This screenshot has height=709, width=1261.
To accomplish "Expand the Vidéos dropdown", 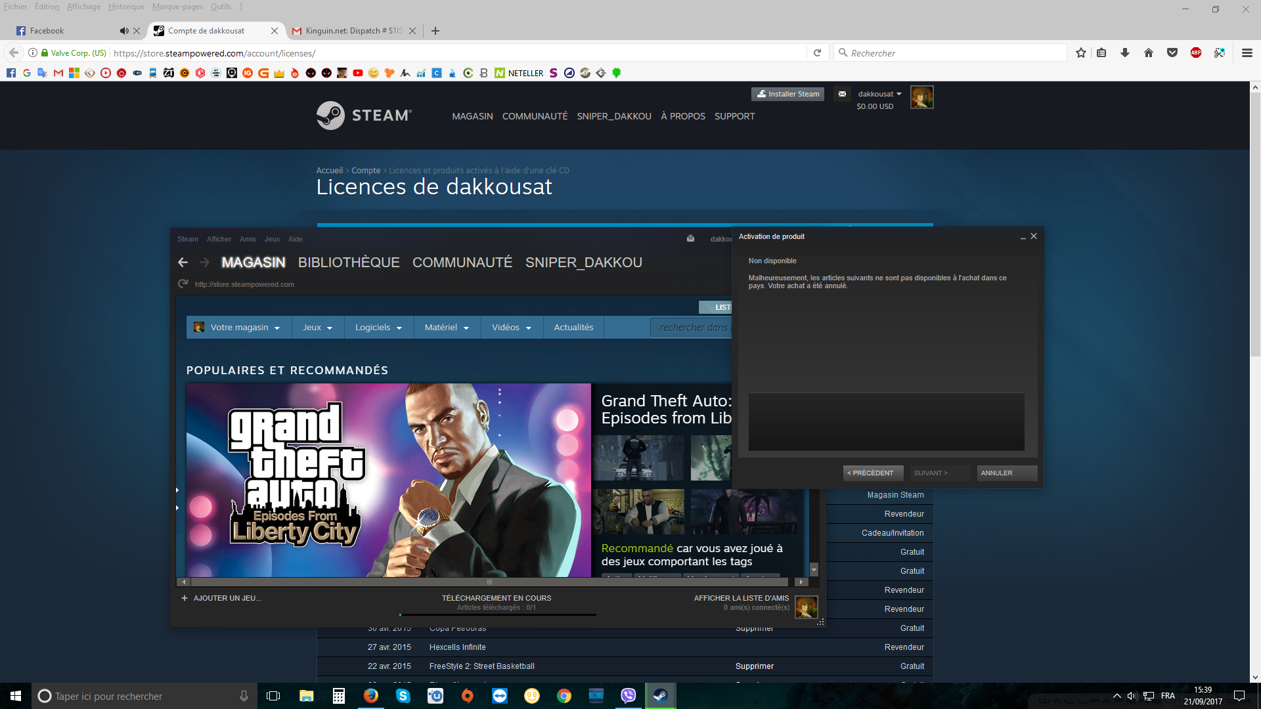I will tap(512, 327).
